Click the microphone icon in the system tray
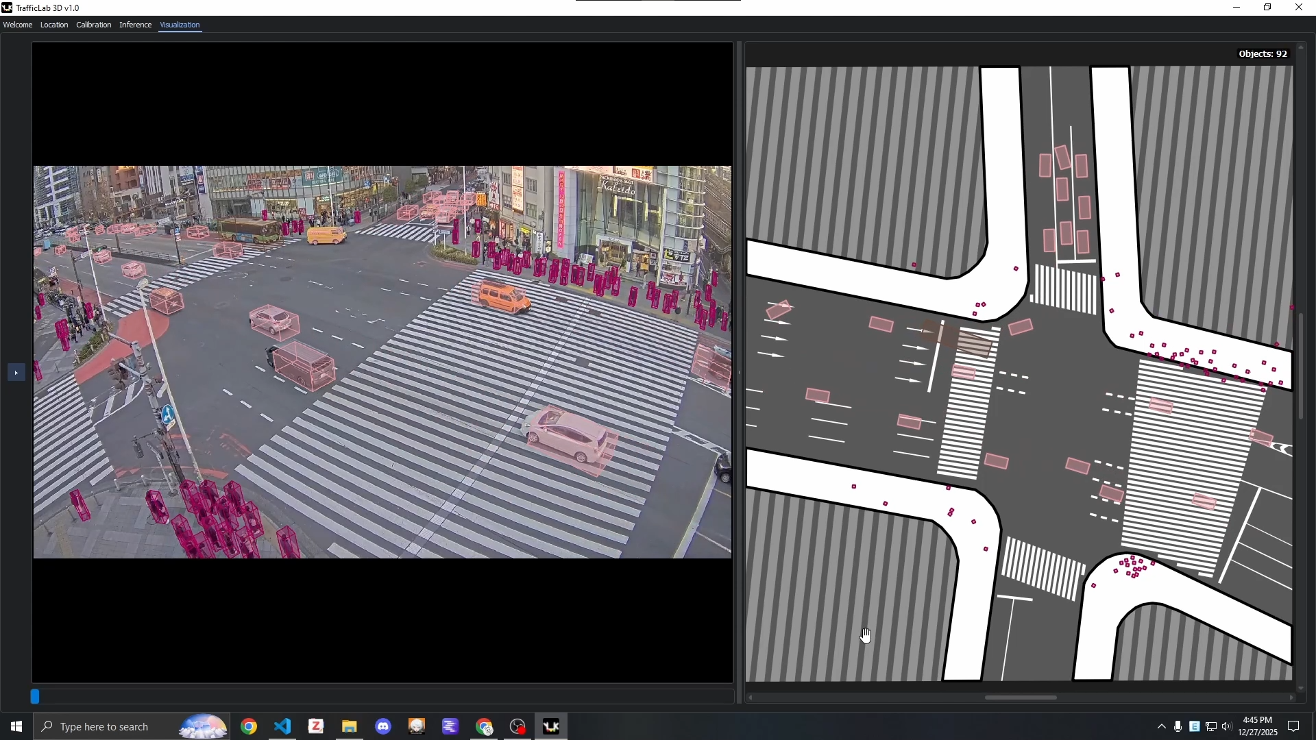 click(1178, 728)
